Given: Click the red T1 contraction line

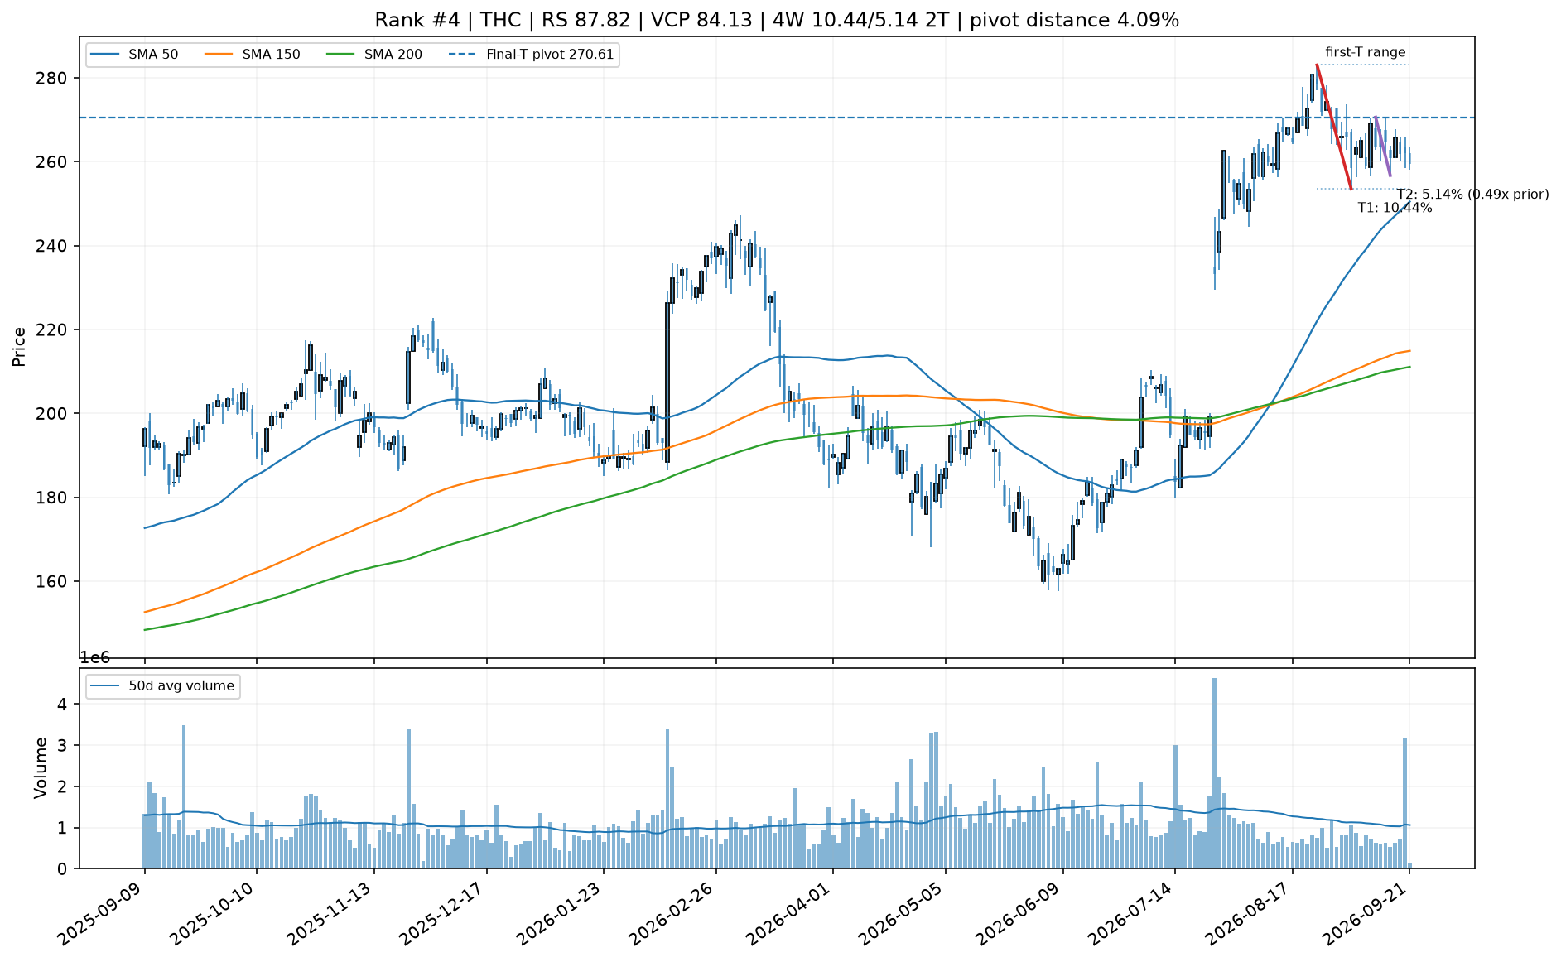Looking at the screenshot, I should (1333, 127).
